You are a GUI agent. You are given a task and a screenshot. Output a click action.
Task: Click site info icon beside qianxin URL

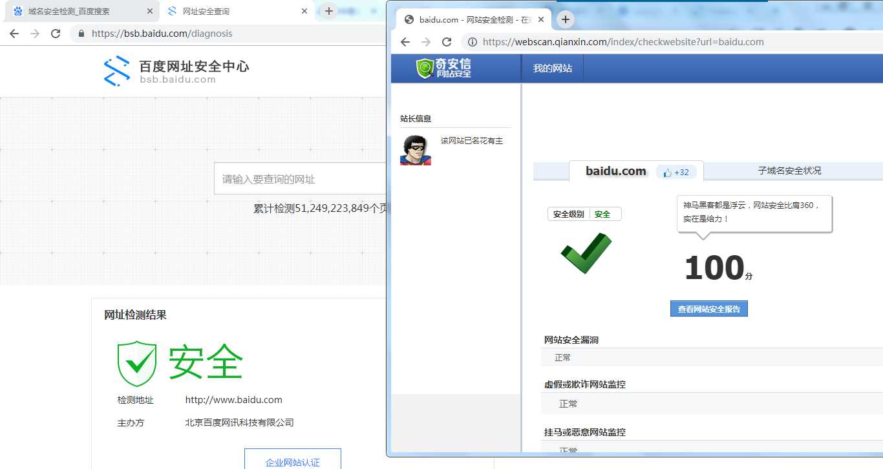pos(473,42)
